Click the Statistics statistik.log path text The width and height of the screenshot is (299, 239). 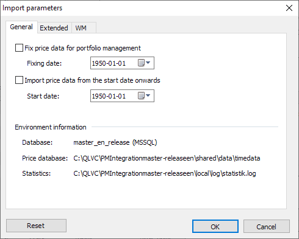tap(165, 173)
